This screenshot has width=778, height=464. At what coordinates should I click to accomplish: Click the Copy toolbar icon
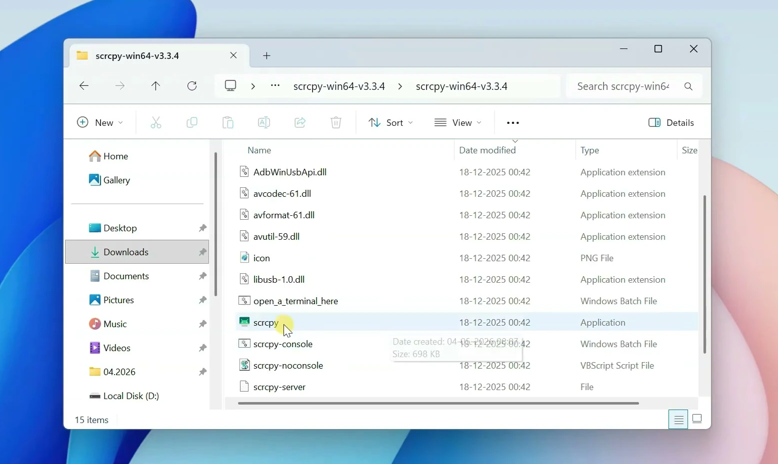tap(192, 122)
